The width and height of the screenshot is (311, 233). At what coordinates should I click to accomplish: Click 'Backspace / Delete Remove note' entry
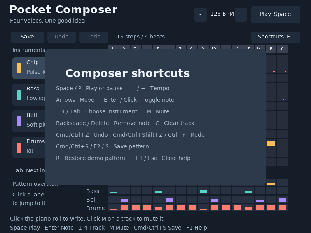pos(103,123)
